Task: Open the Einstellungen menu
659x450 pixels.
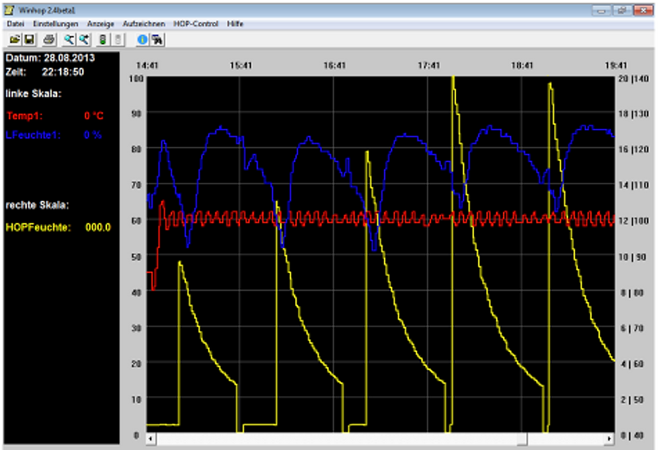Action: point(55,24)
